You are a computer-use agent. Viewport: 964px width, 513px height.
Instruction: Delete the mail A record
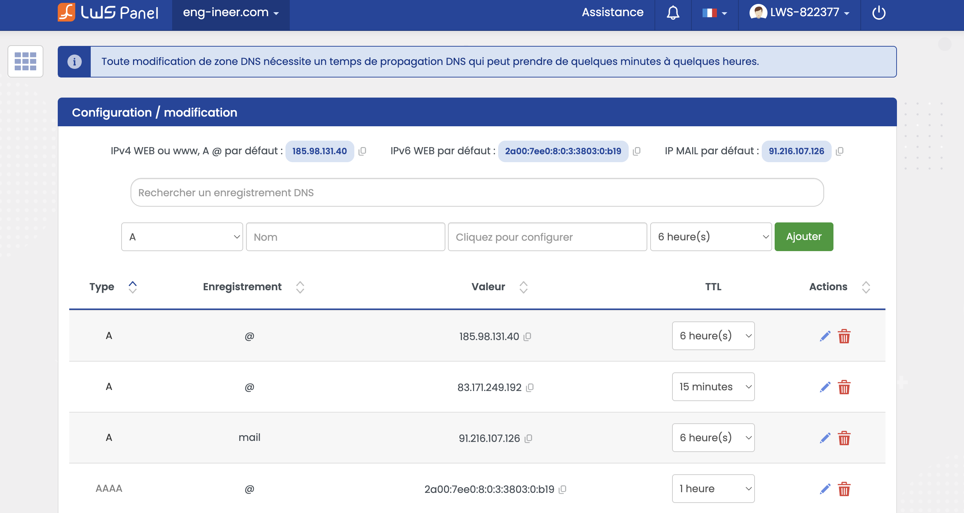click(844, 438)
